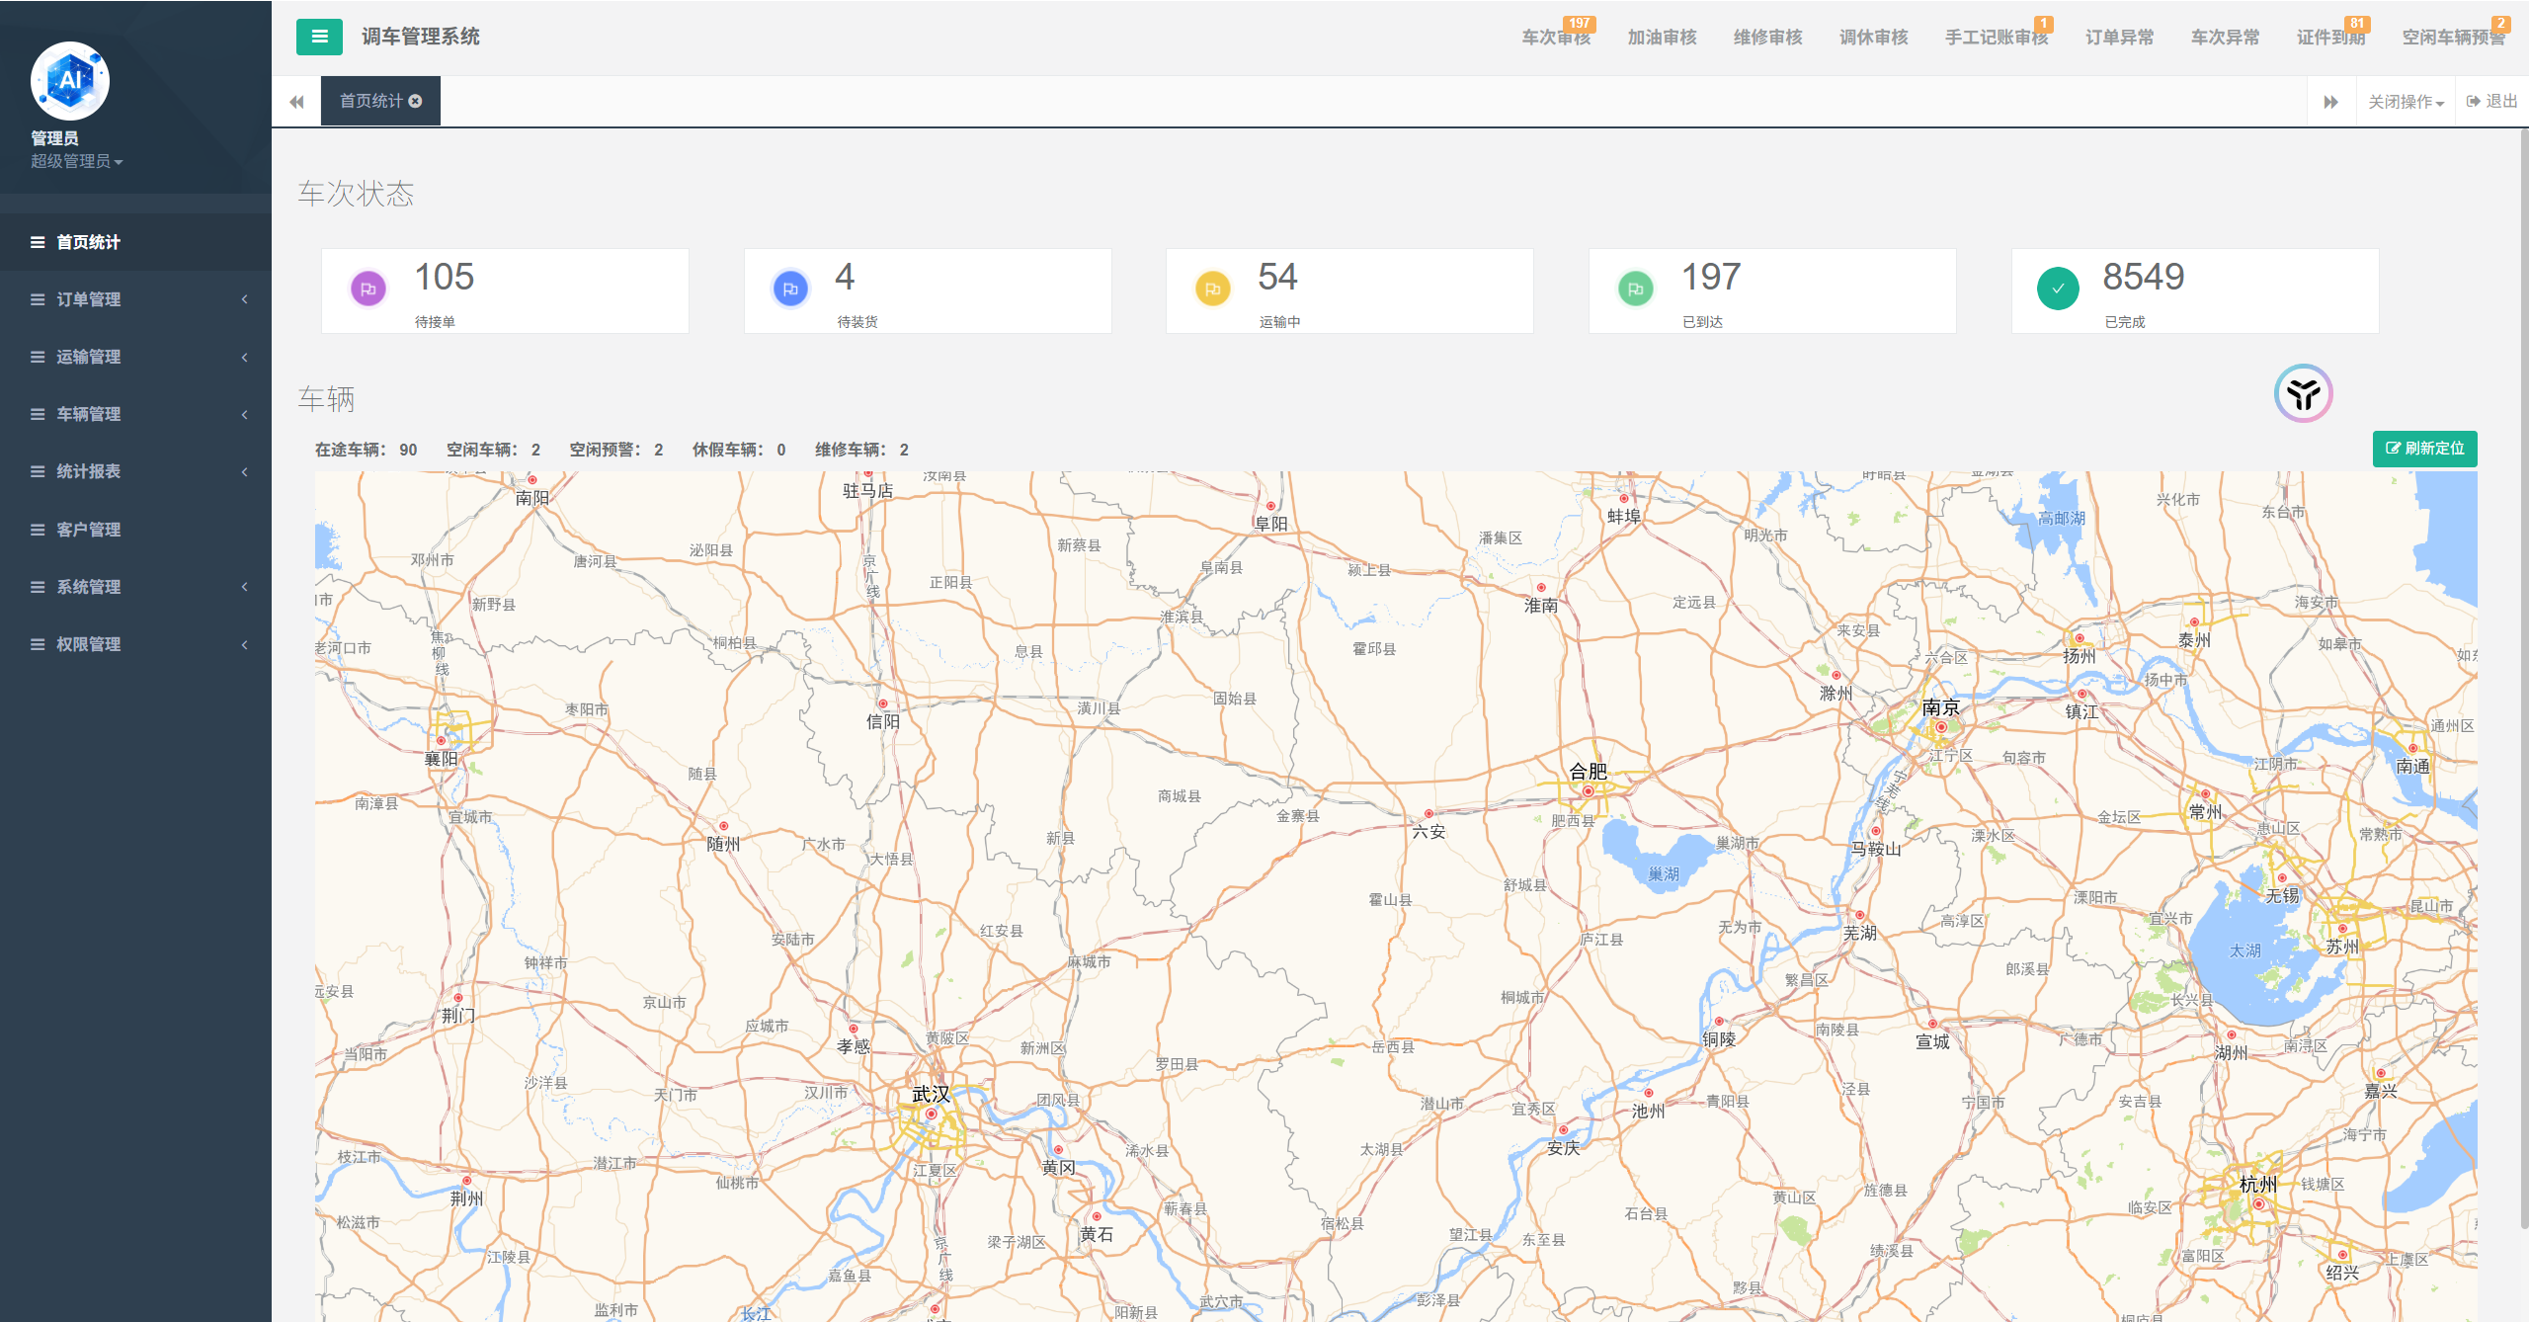Click the floating round Y-shaped assistant icon
The height and width of the screenshot is (1322, 2529).
tap(2304, 393)
